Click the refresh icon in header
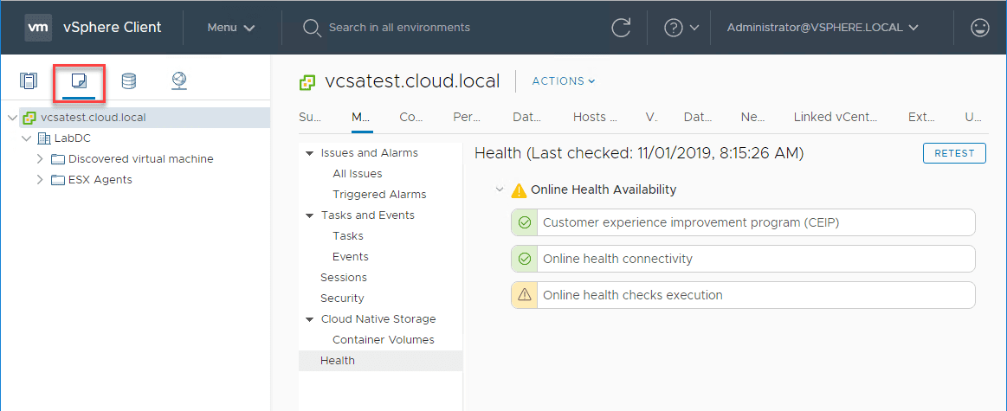1007x411 pixels. [621, 28]
